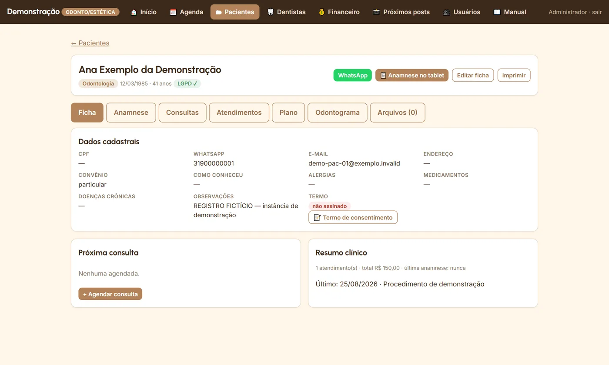Click the clipboard icon in Anamnese no tablet
The image size is (609, 365).
(383, 75)
